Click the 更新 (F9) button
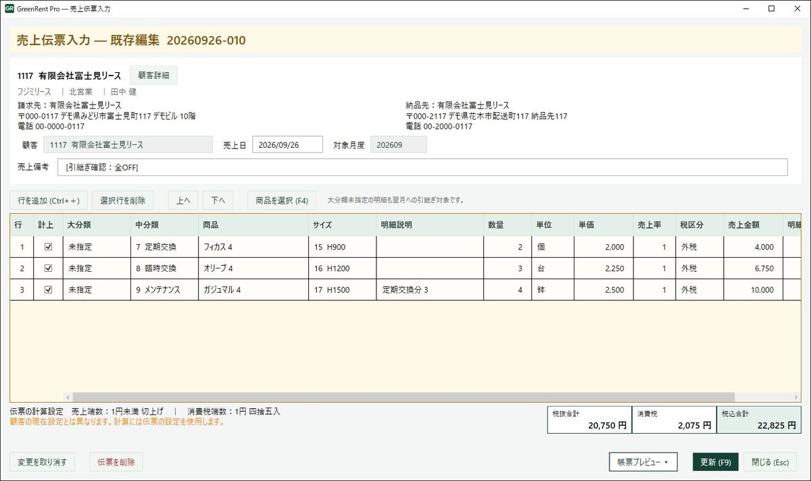Image resolution: width=811 pixels, height=481 pixels. point(716,462)
